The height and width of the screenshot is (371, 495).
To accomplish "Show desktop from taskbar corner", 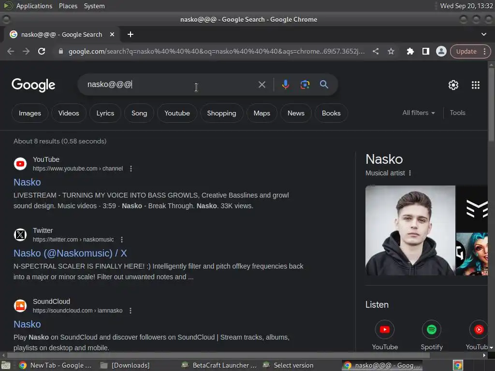I will [5, 365].
